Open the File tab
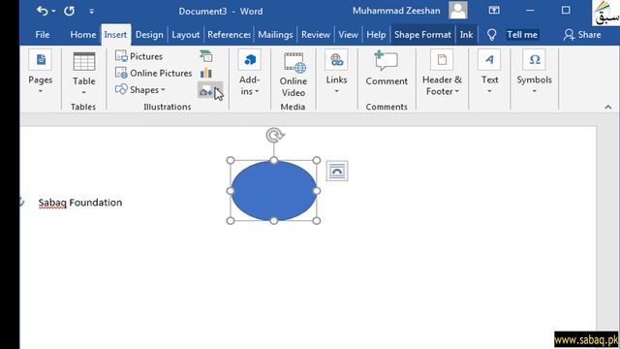Screen dimensions: 620x349 pos(43,35)
